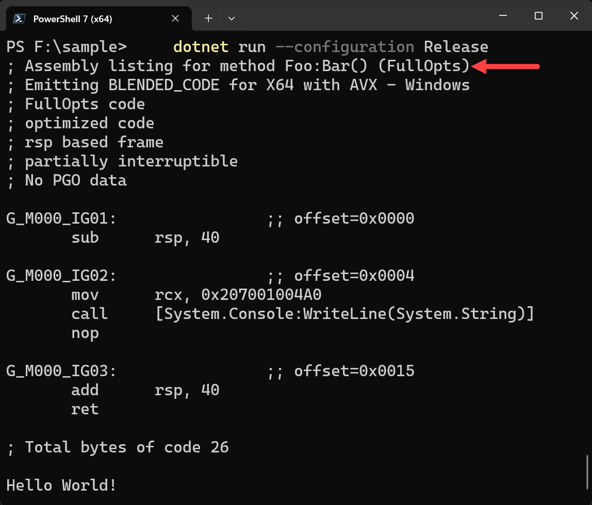
Task: Click the PowerShell icon in the tab
Action: [20, 19]
